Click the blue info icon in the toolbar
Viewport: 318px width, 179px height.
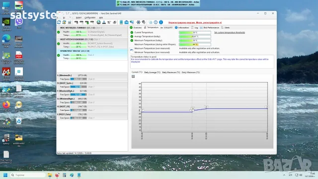click(x=161, y=22)
